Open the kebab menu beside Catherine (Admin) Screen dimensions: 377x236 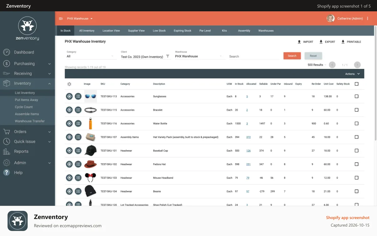368,19
